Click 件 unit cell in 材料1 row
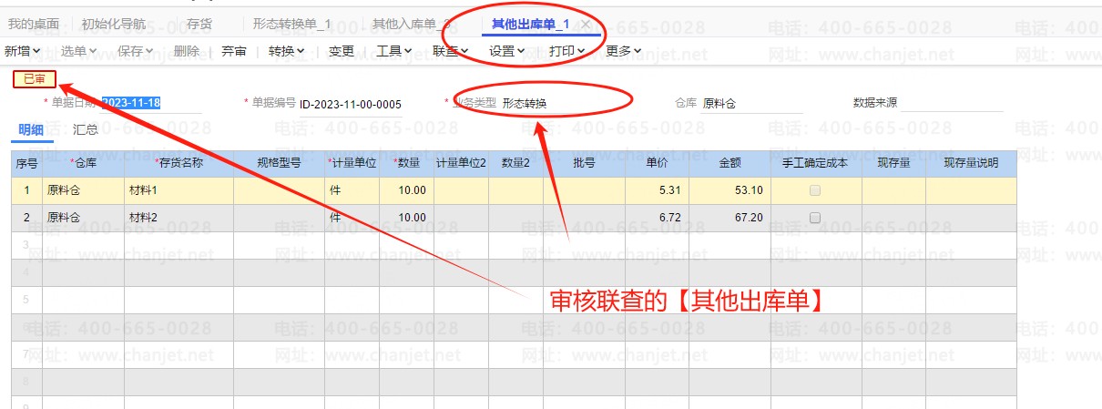 pyautogui.click(x=352, y=190)
